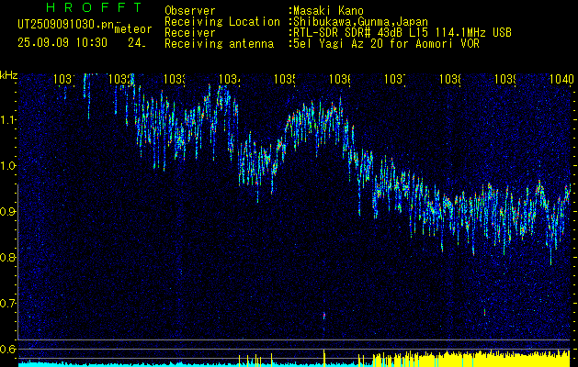Select the file name UT2509091030.pn
The width and height of the screenshot is (578, 367).
[66, 25]
